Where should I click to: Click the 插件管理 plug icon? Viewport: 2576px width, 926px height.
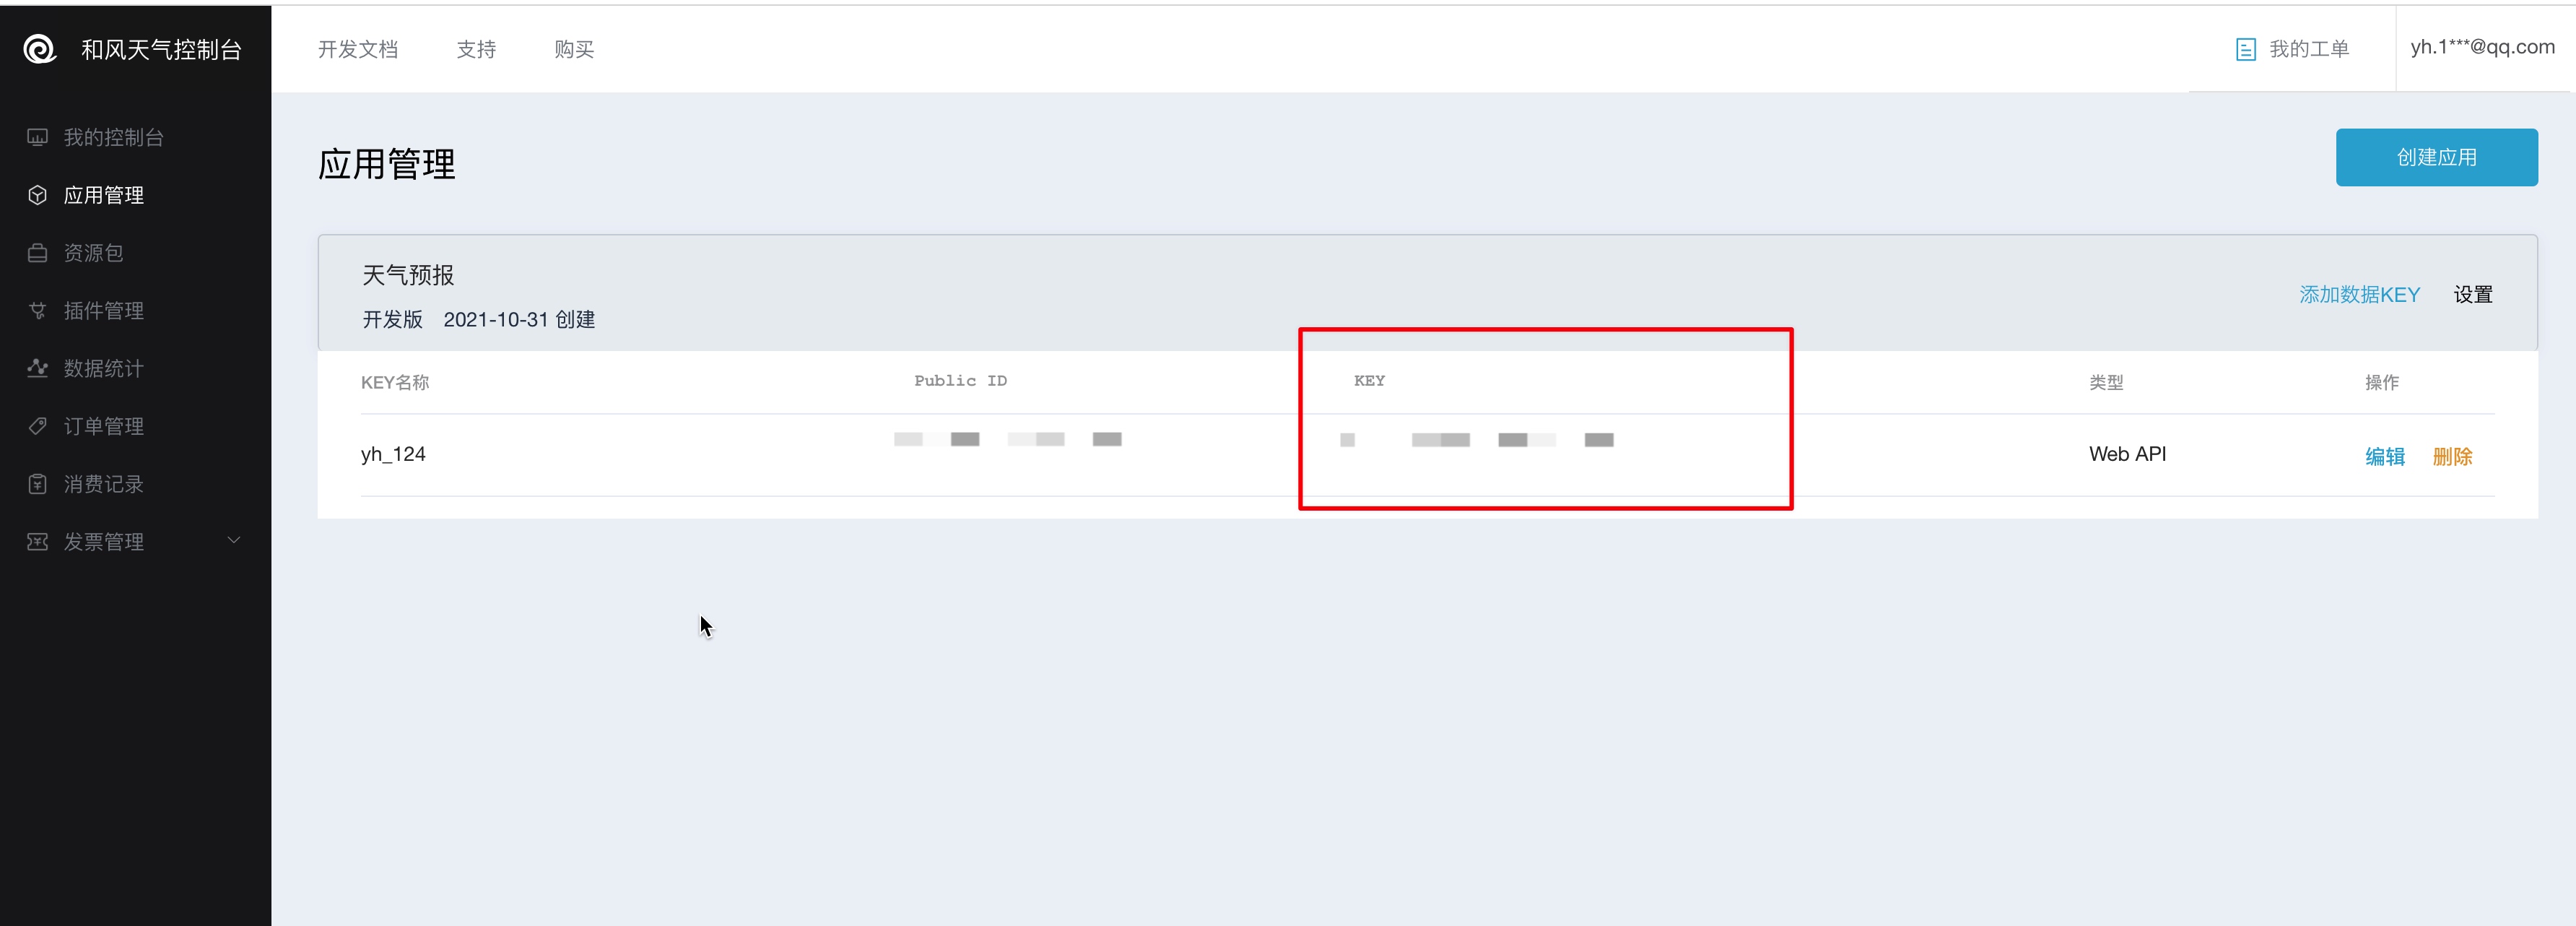tap(37, 311)
